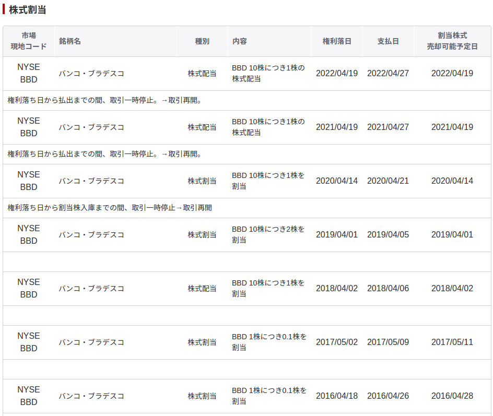Click the 支払日 column header

(x=388, y=41)
